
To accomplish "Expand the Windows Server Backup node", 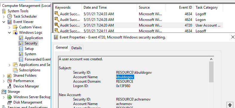I will (x=4, y=97).
